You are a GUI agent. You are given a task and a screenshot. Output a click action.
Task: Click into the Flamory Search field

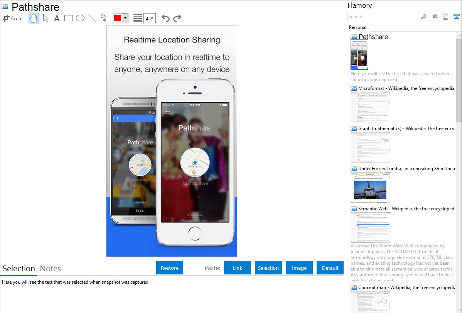pos(384,17)
